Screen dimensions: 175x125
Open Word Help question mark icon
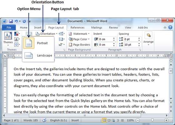170,28
